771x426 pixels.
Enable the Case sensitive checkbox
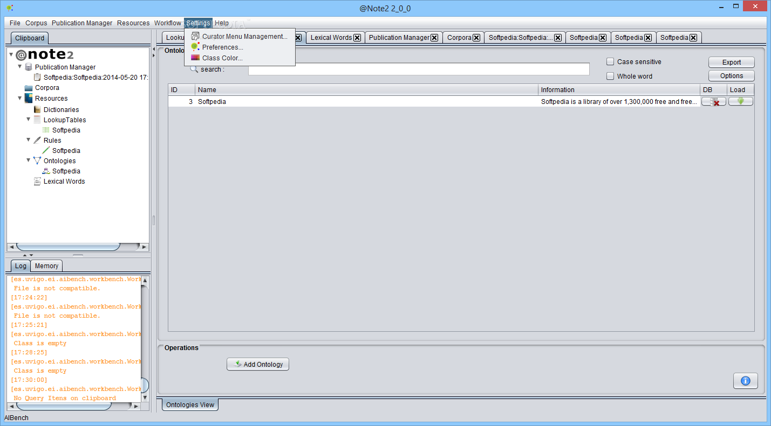tap(610, 62)
